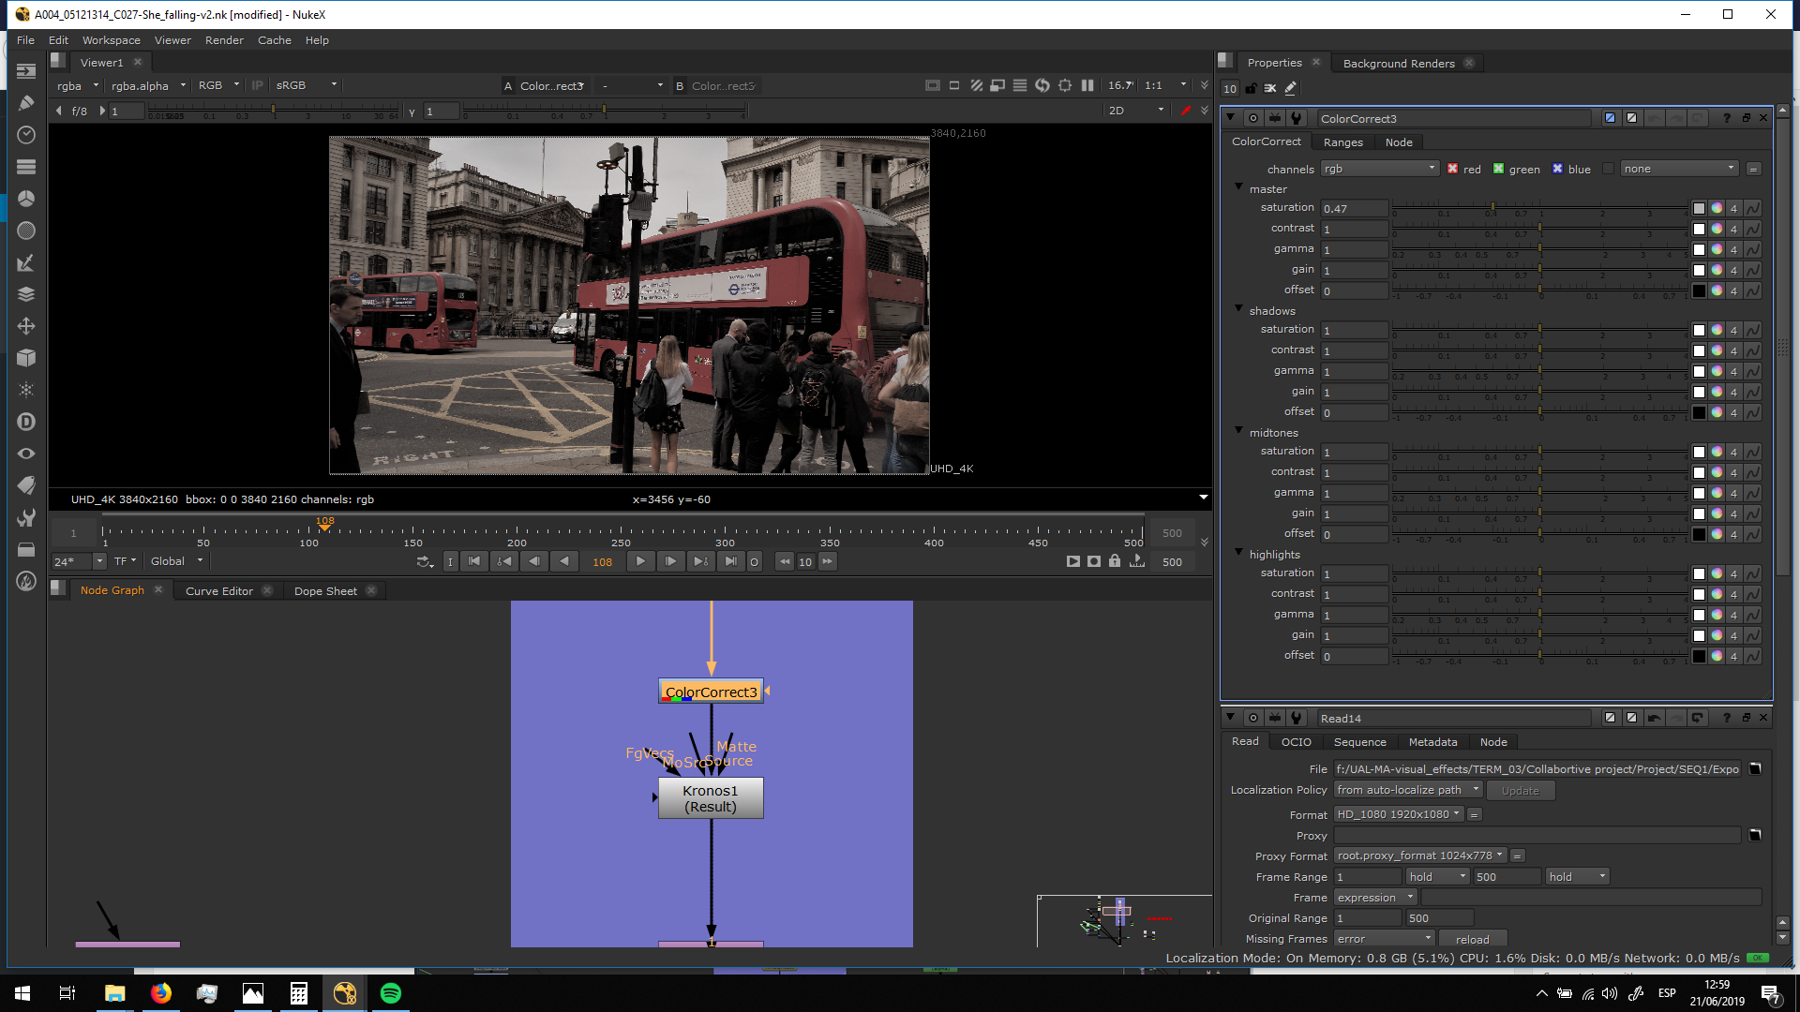Open the Merge nodes layers icon
The height and width of the screenshot is (1012, 1800).
point(26,294)
